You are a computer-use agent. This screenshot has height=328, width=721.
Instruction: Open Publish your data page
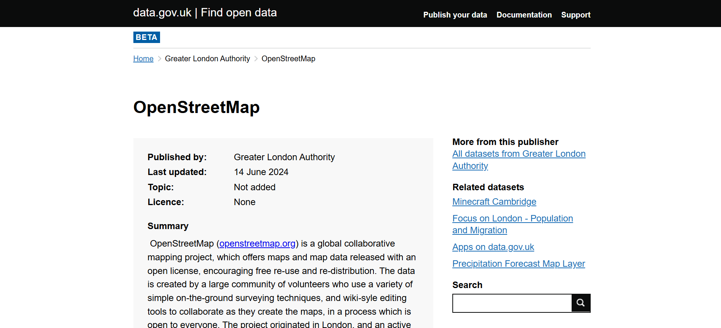point(455,15)
